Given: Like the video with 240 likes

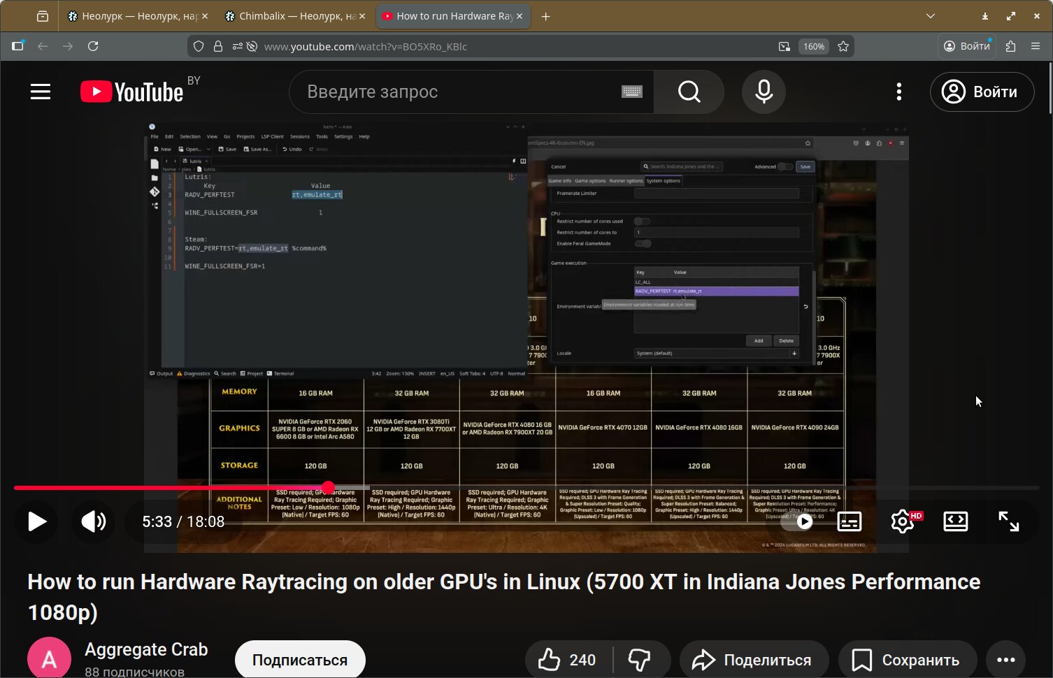Looking at the screenshot, I should 567,660.
